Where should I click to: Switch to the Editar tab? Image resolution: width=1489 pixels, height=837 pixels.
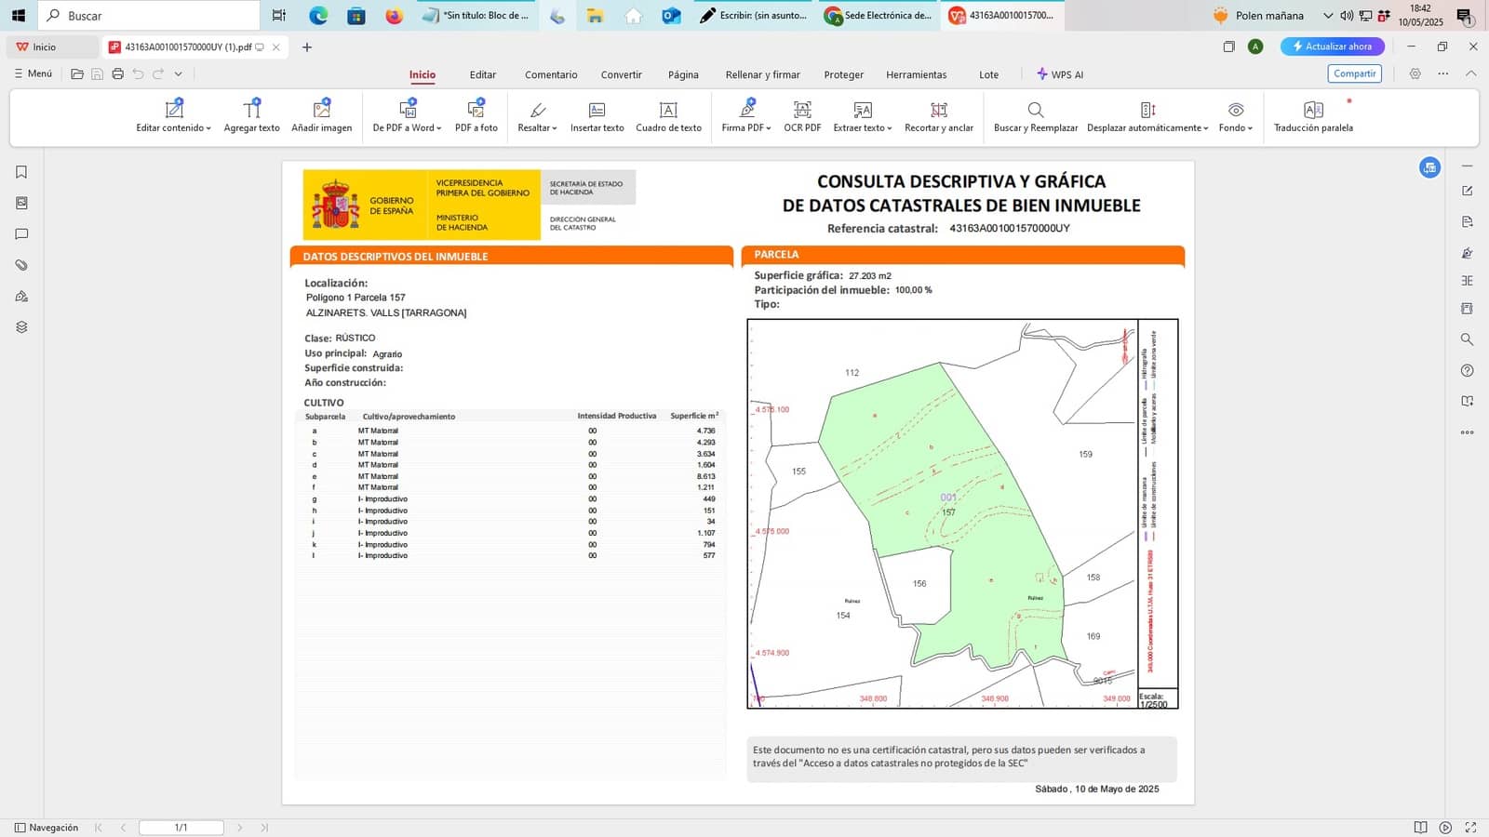click(x=482, y=74)
